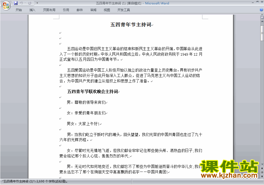This screenshot has width=264, height=185.
Task: Click the line starting 女：尽管时光无情地飞逝
Action: coord(135,150)
